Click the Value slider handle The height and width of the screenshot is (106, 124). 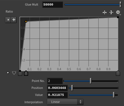[114, 95]
